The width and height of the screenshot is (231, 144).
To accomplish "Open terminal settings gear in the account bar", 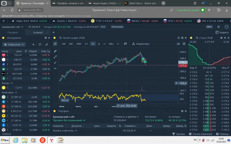I will 219,27.
